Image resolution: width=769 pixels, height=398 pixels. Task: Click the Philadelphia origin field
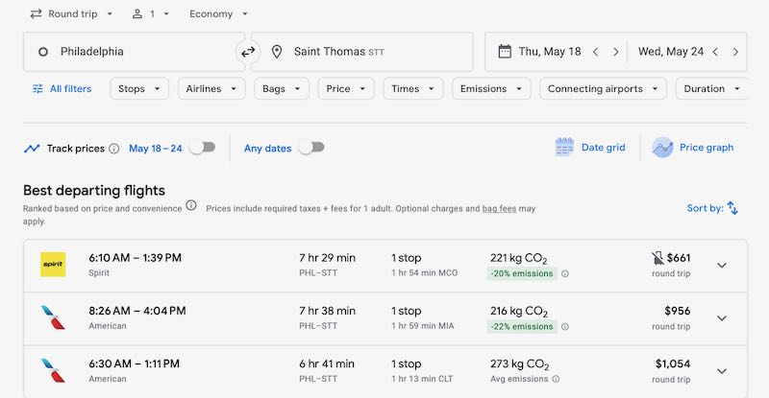[130, 52]
